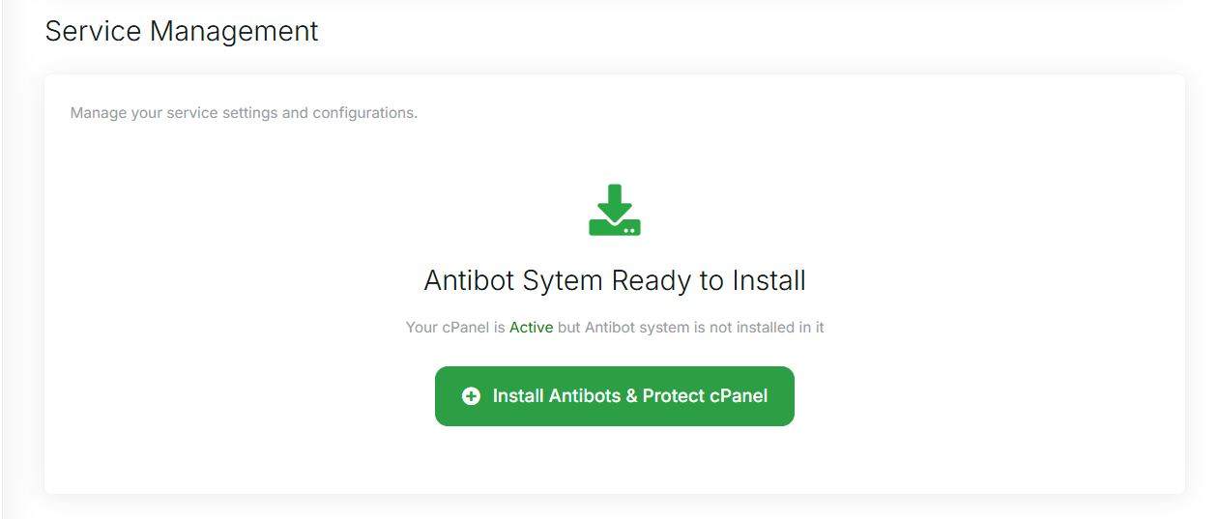Screen dimensions: 1218x519
Task: Click the plus circle icon in Install button
Action: pyautogui.click(x=471, y=396)
